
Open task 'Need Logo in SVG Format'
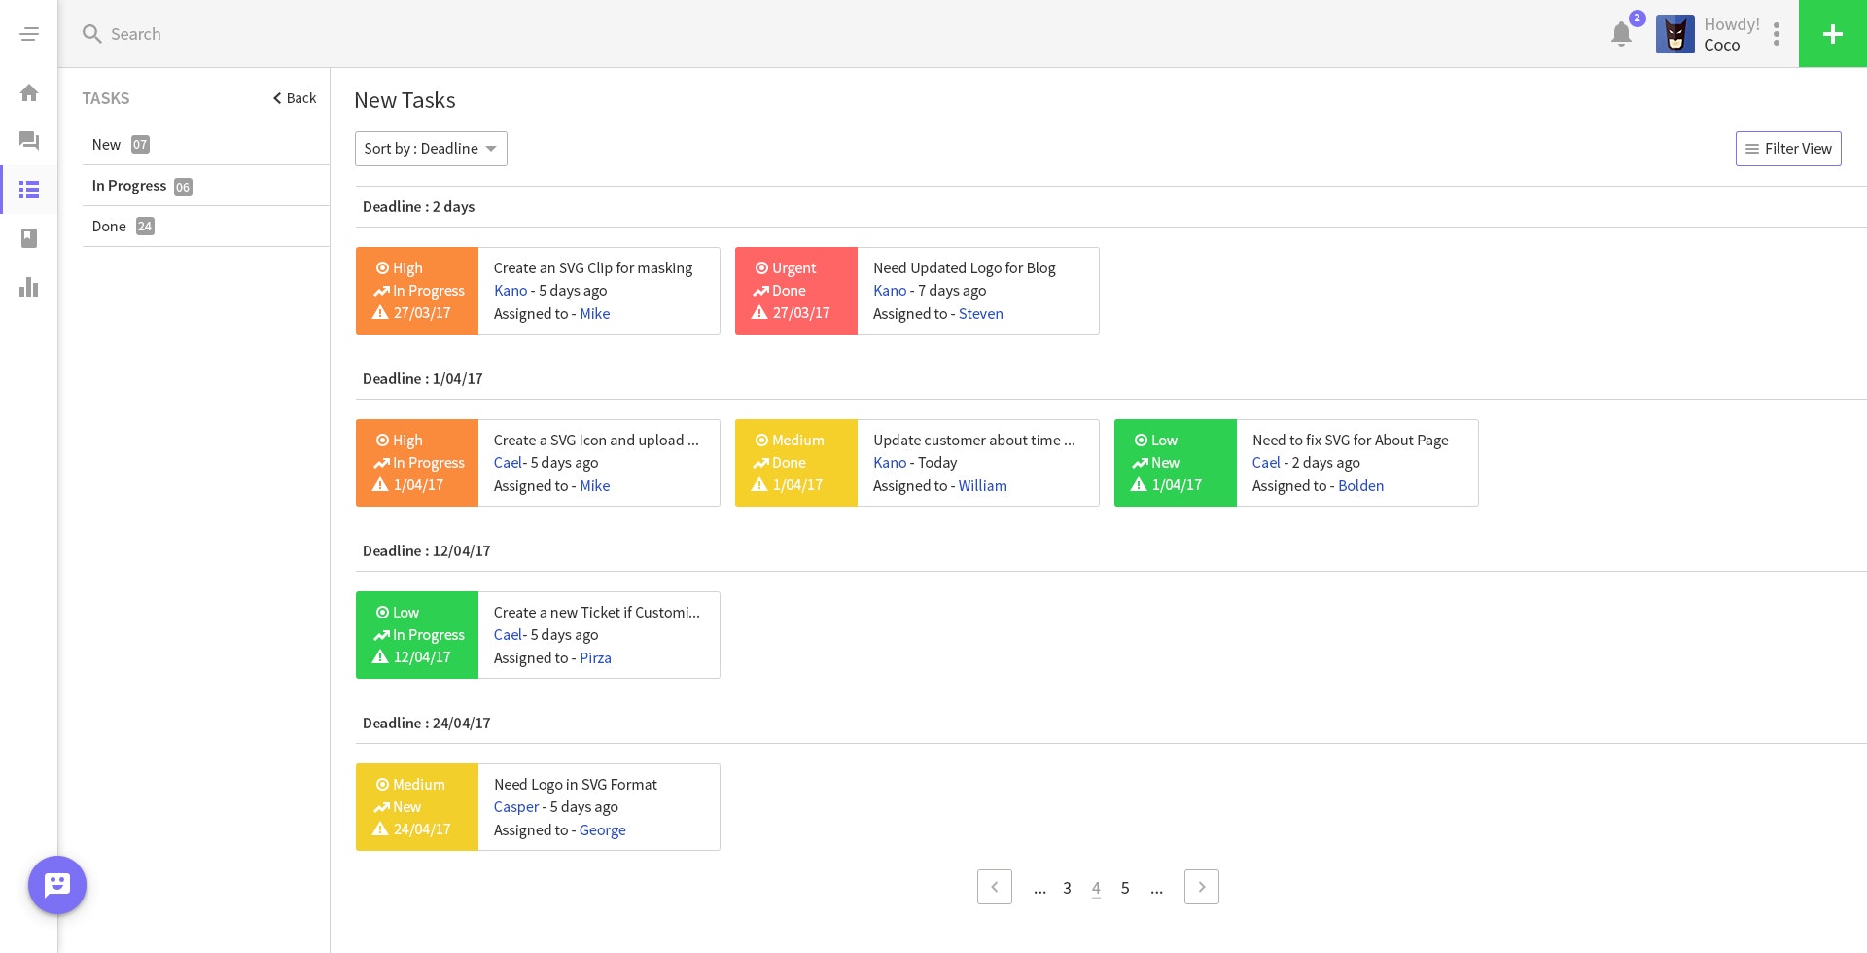(576, 785)
